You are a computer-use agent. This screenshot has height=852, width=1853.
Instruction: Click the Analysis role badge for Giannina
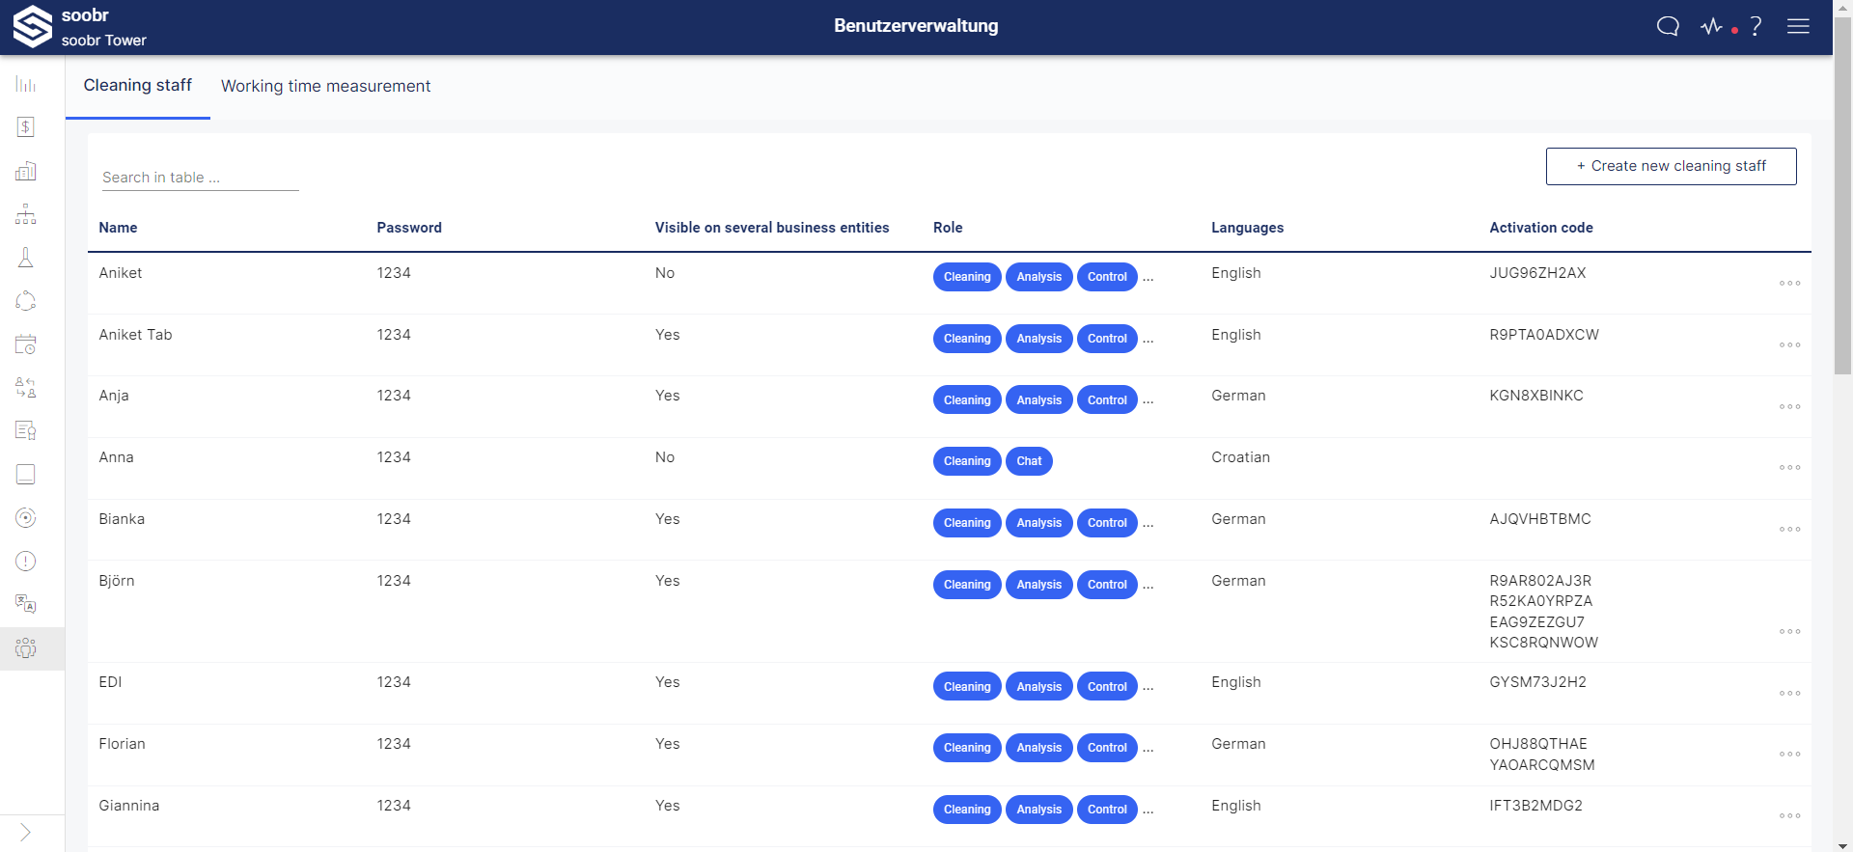coord(1038,810)
